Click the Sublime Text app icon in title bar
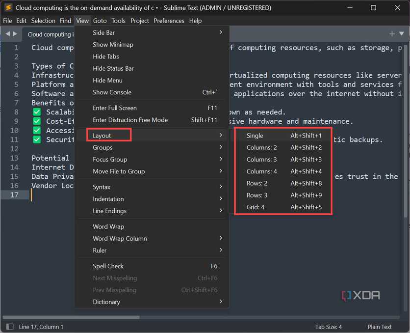The height and width of the screenshot is (333, 410). coord(8,7)
